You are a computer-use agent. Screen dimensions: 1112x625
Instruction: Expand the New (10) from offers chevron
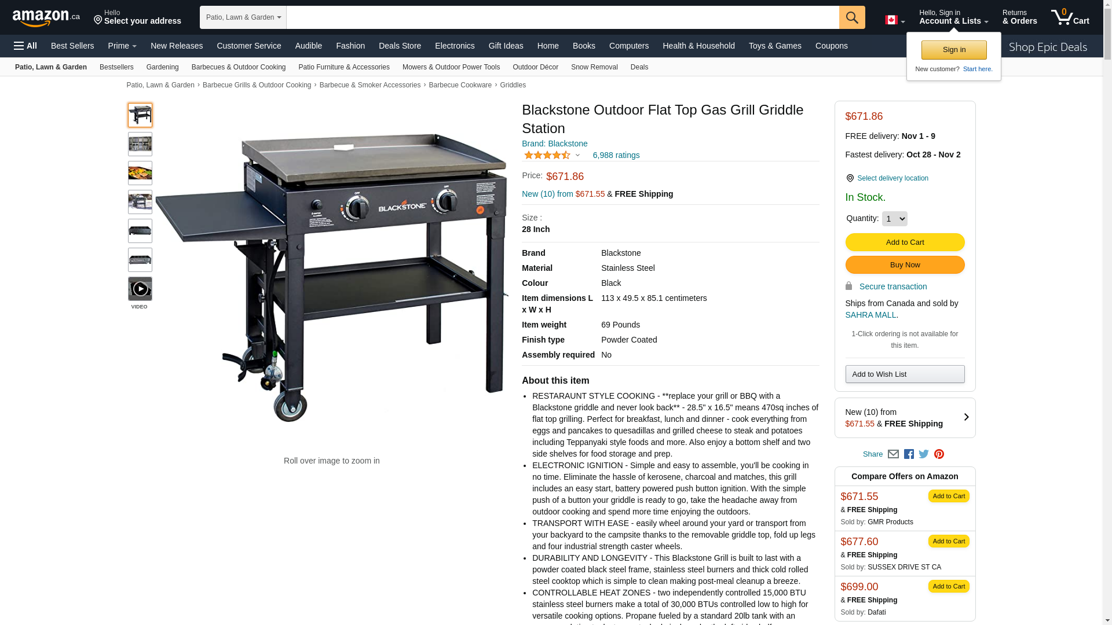tap(966, 417)
